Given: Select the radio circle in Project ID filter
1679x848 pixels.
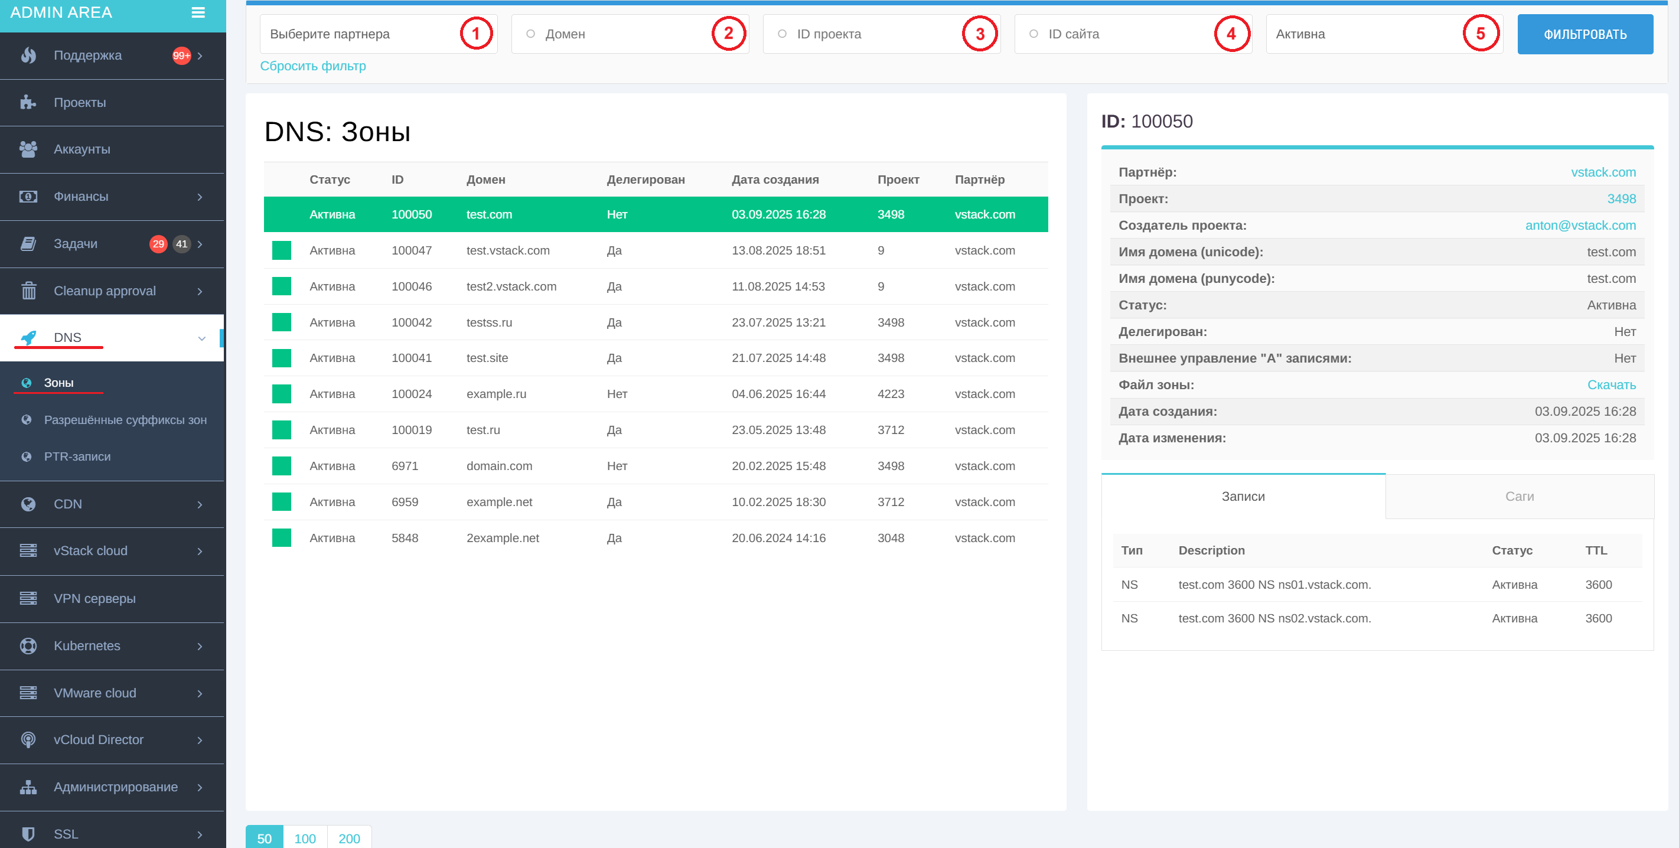Looking at the screenshot, I should (x=782, y=34).
